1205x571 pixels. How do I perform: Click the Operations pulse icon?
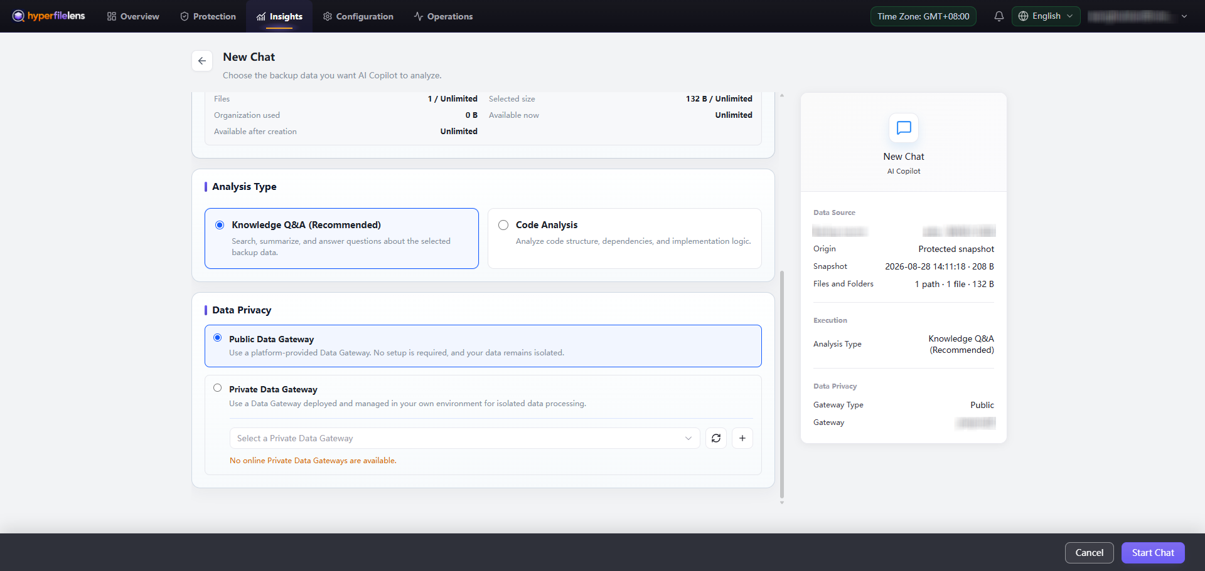click(x=419, y=16)
